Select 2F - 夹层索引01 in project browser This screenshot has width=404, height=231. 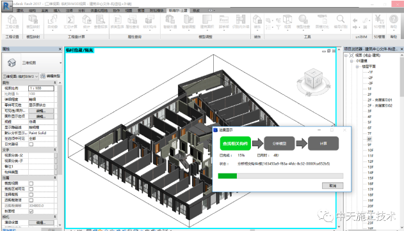coord(380,100)
